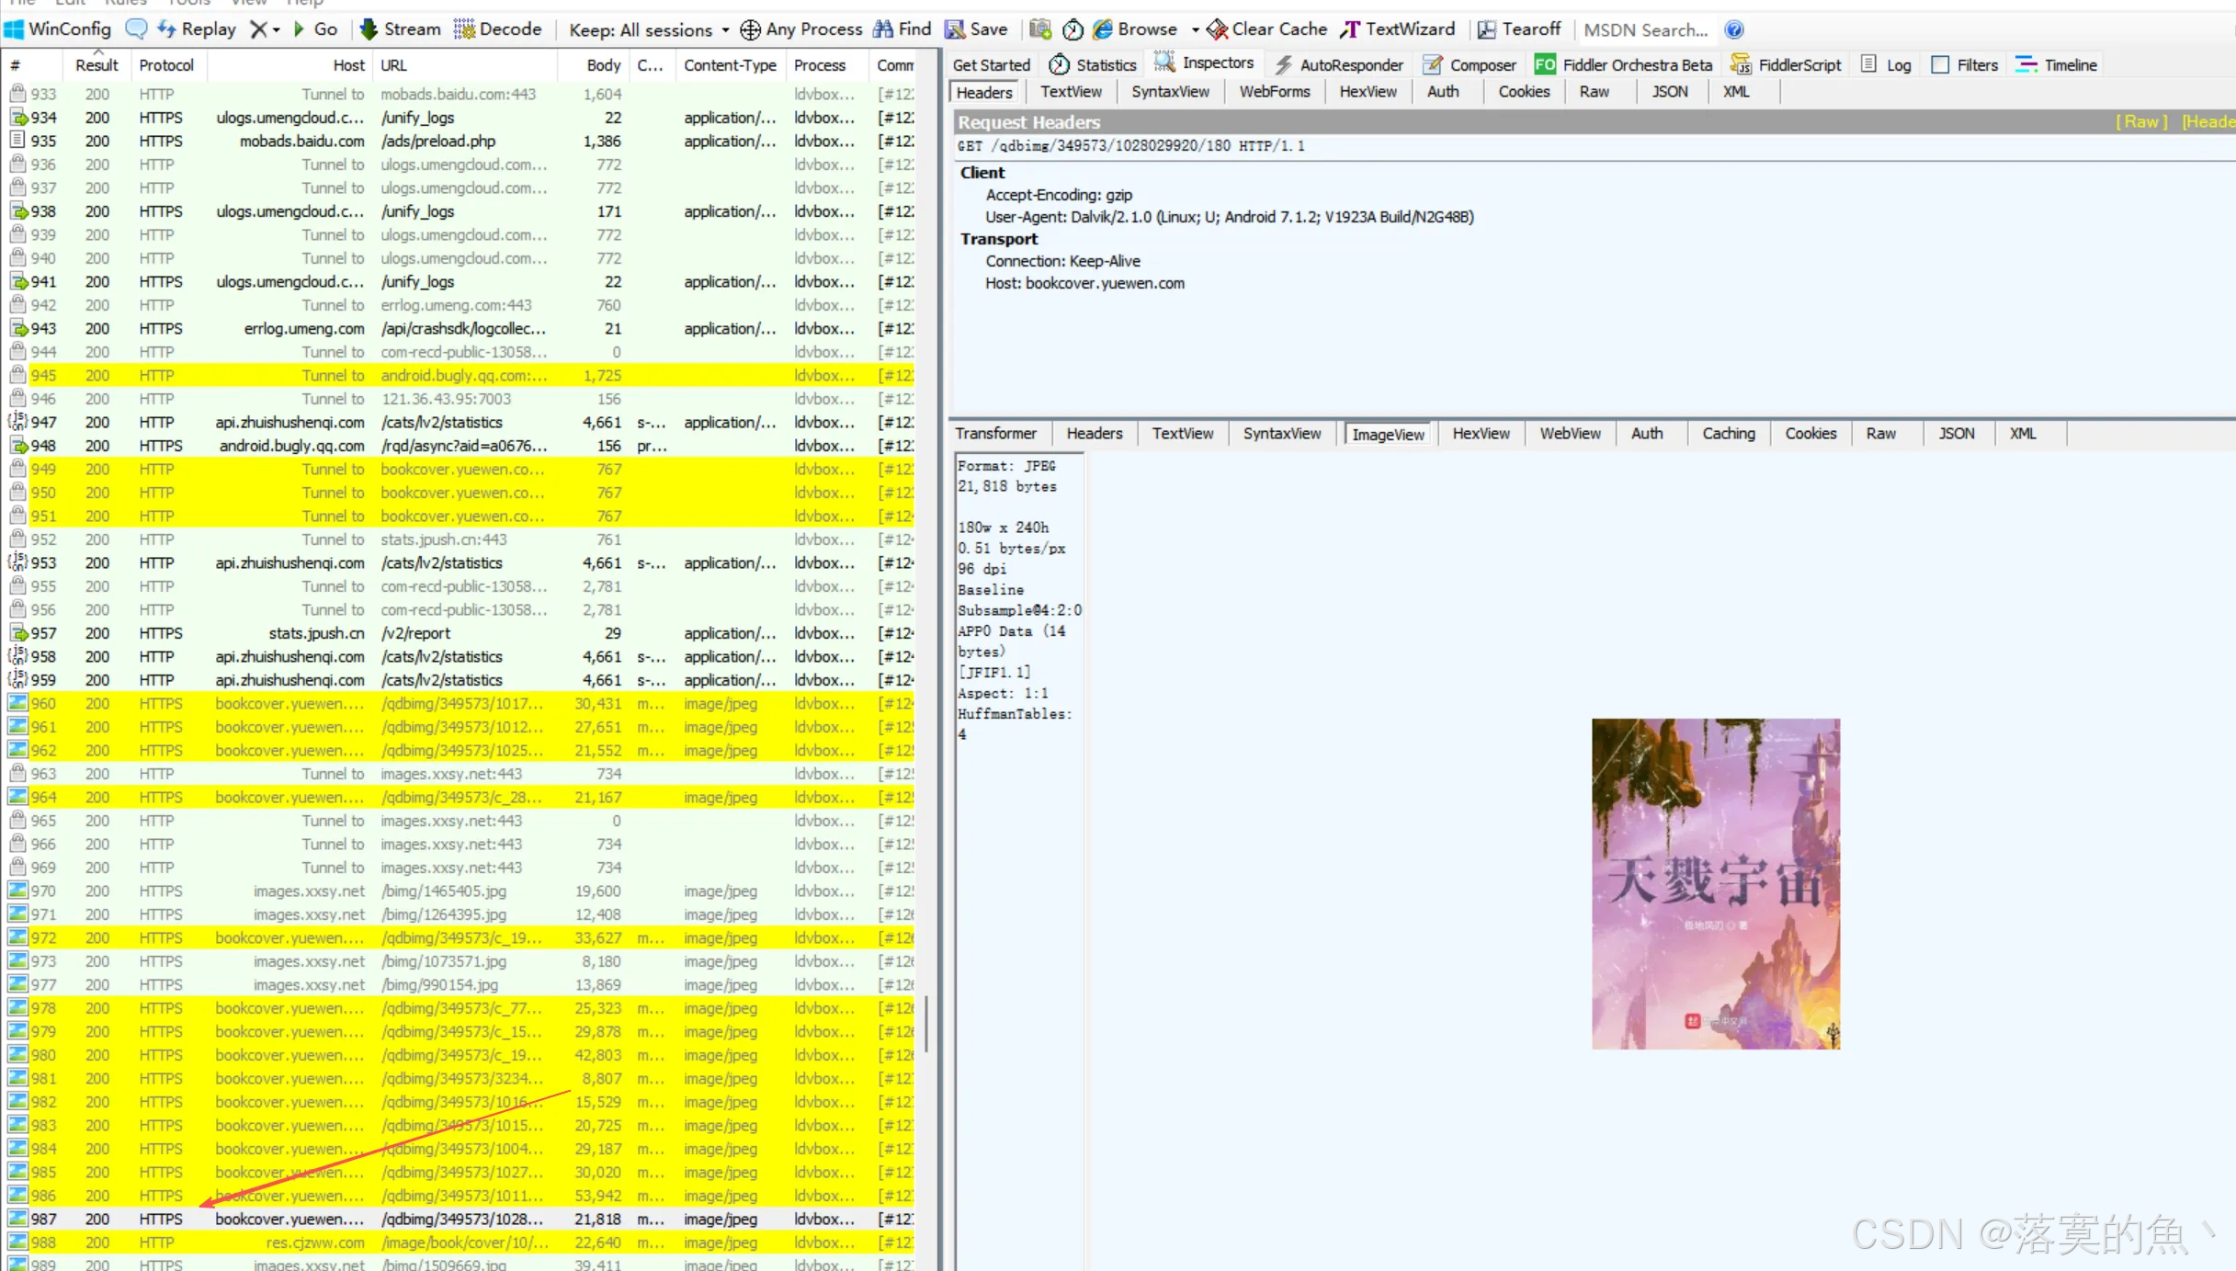Viewport: 2236px width, 1271px height.
Task: Click the WinConfig toolbar icon
Action: pos(57,29)
